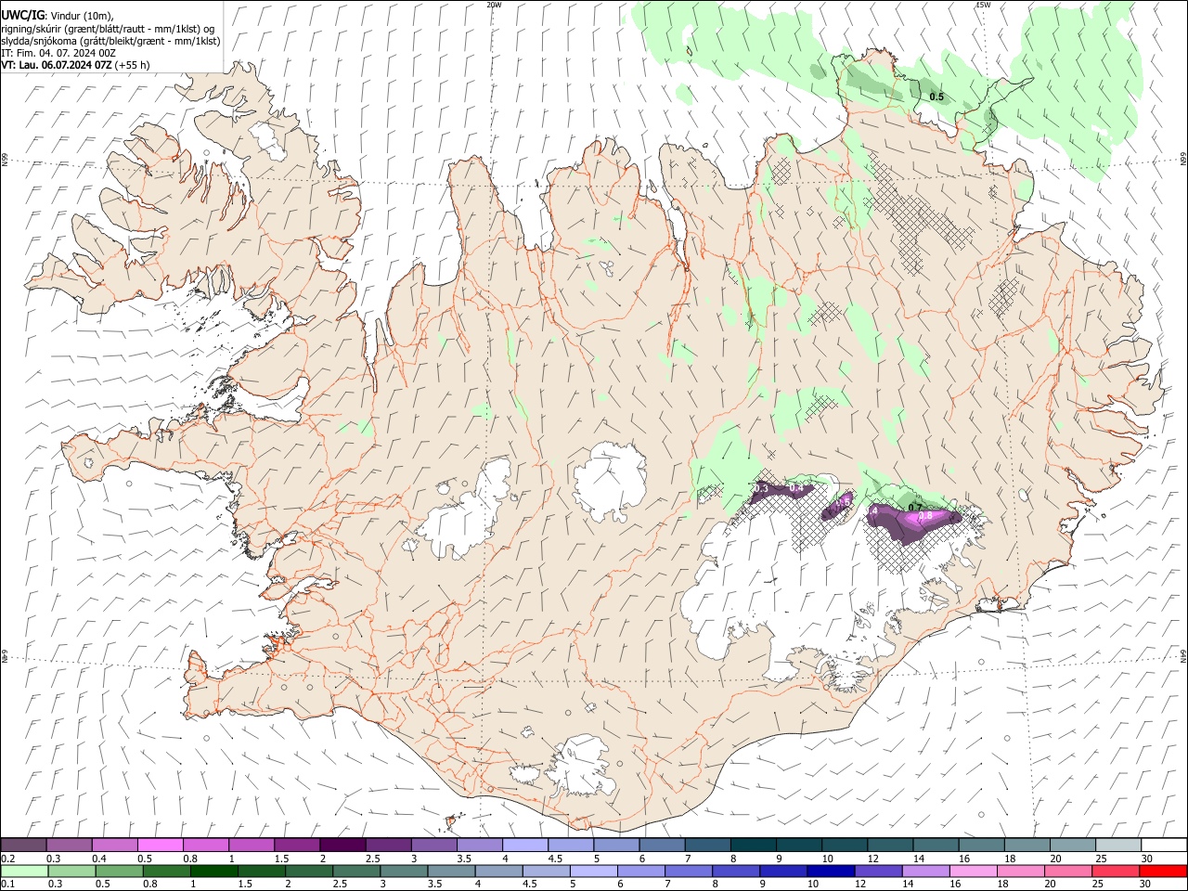1188x891 pixels.
Task: Pick the bright pink 0.5–0.8 snow scale swatch
Action: point(160,846)
